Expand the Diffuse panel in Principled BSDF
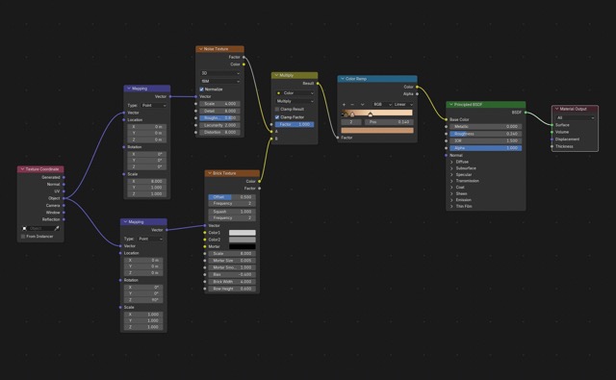This screenshot has height=380, width=616. pos(451,162)
